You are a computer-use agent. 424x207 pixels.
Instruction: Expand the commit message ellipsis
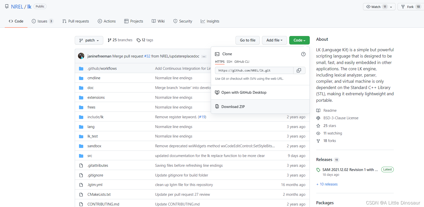[204, 56]
